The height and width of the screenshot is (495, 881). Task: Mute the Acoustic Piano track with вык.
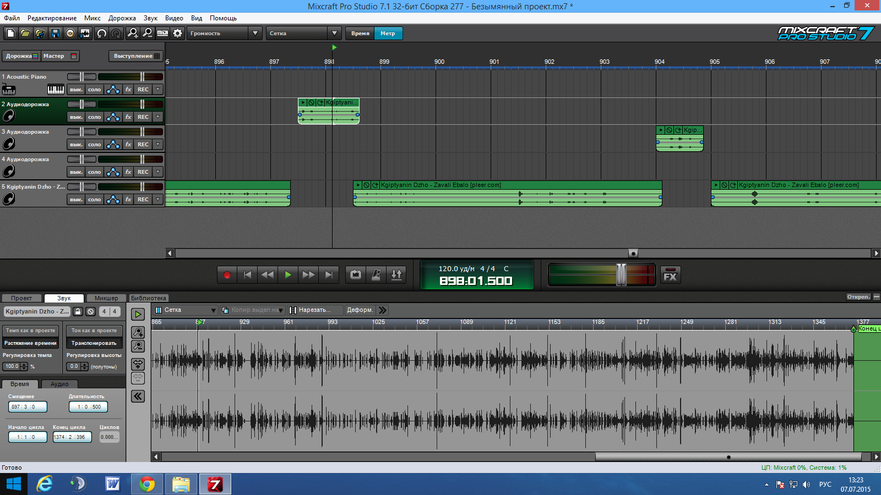coord(76,89)
